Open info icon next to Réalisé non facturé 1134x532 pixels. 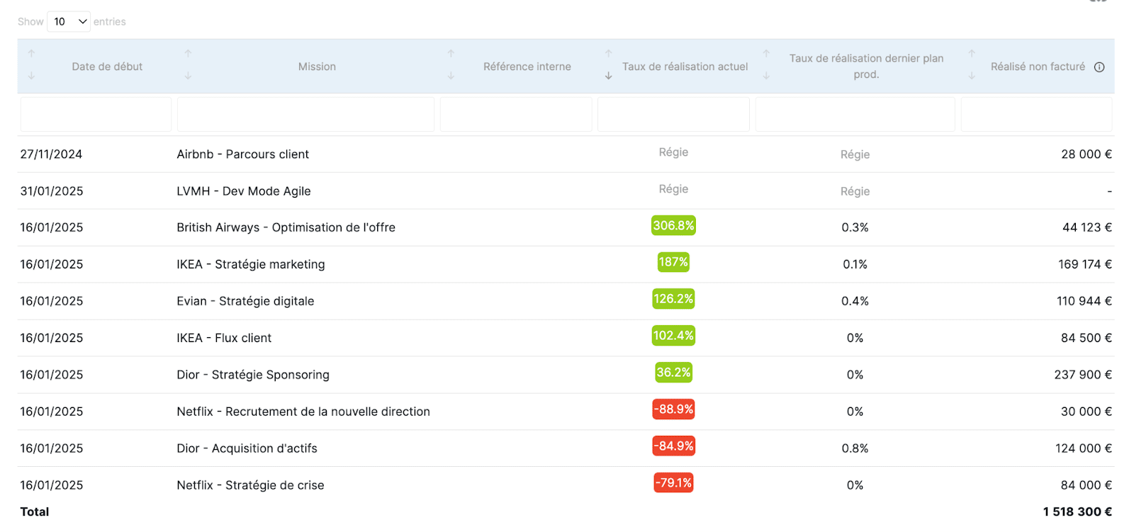tap(1099, 67)
